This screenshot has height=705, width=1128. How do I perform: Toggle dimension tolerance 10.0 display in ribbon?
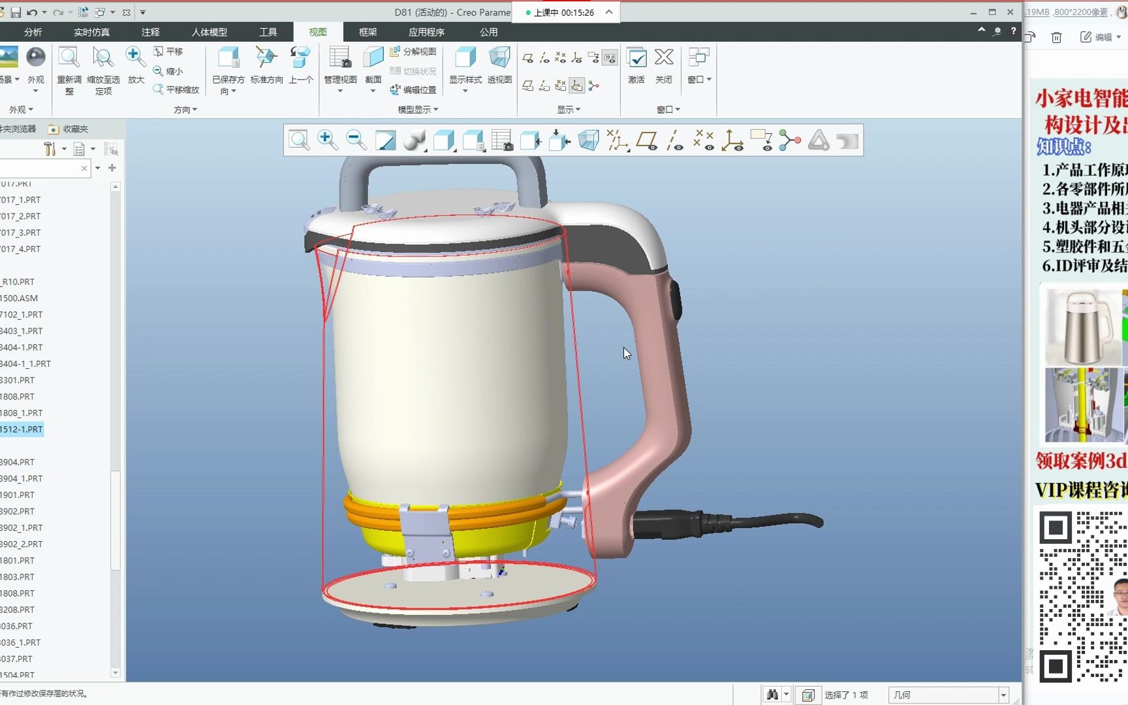coord(610,58)
